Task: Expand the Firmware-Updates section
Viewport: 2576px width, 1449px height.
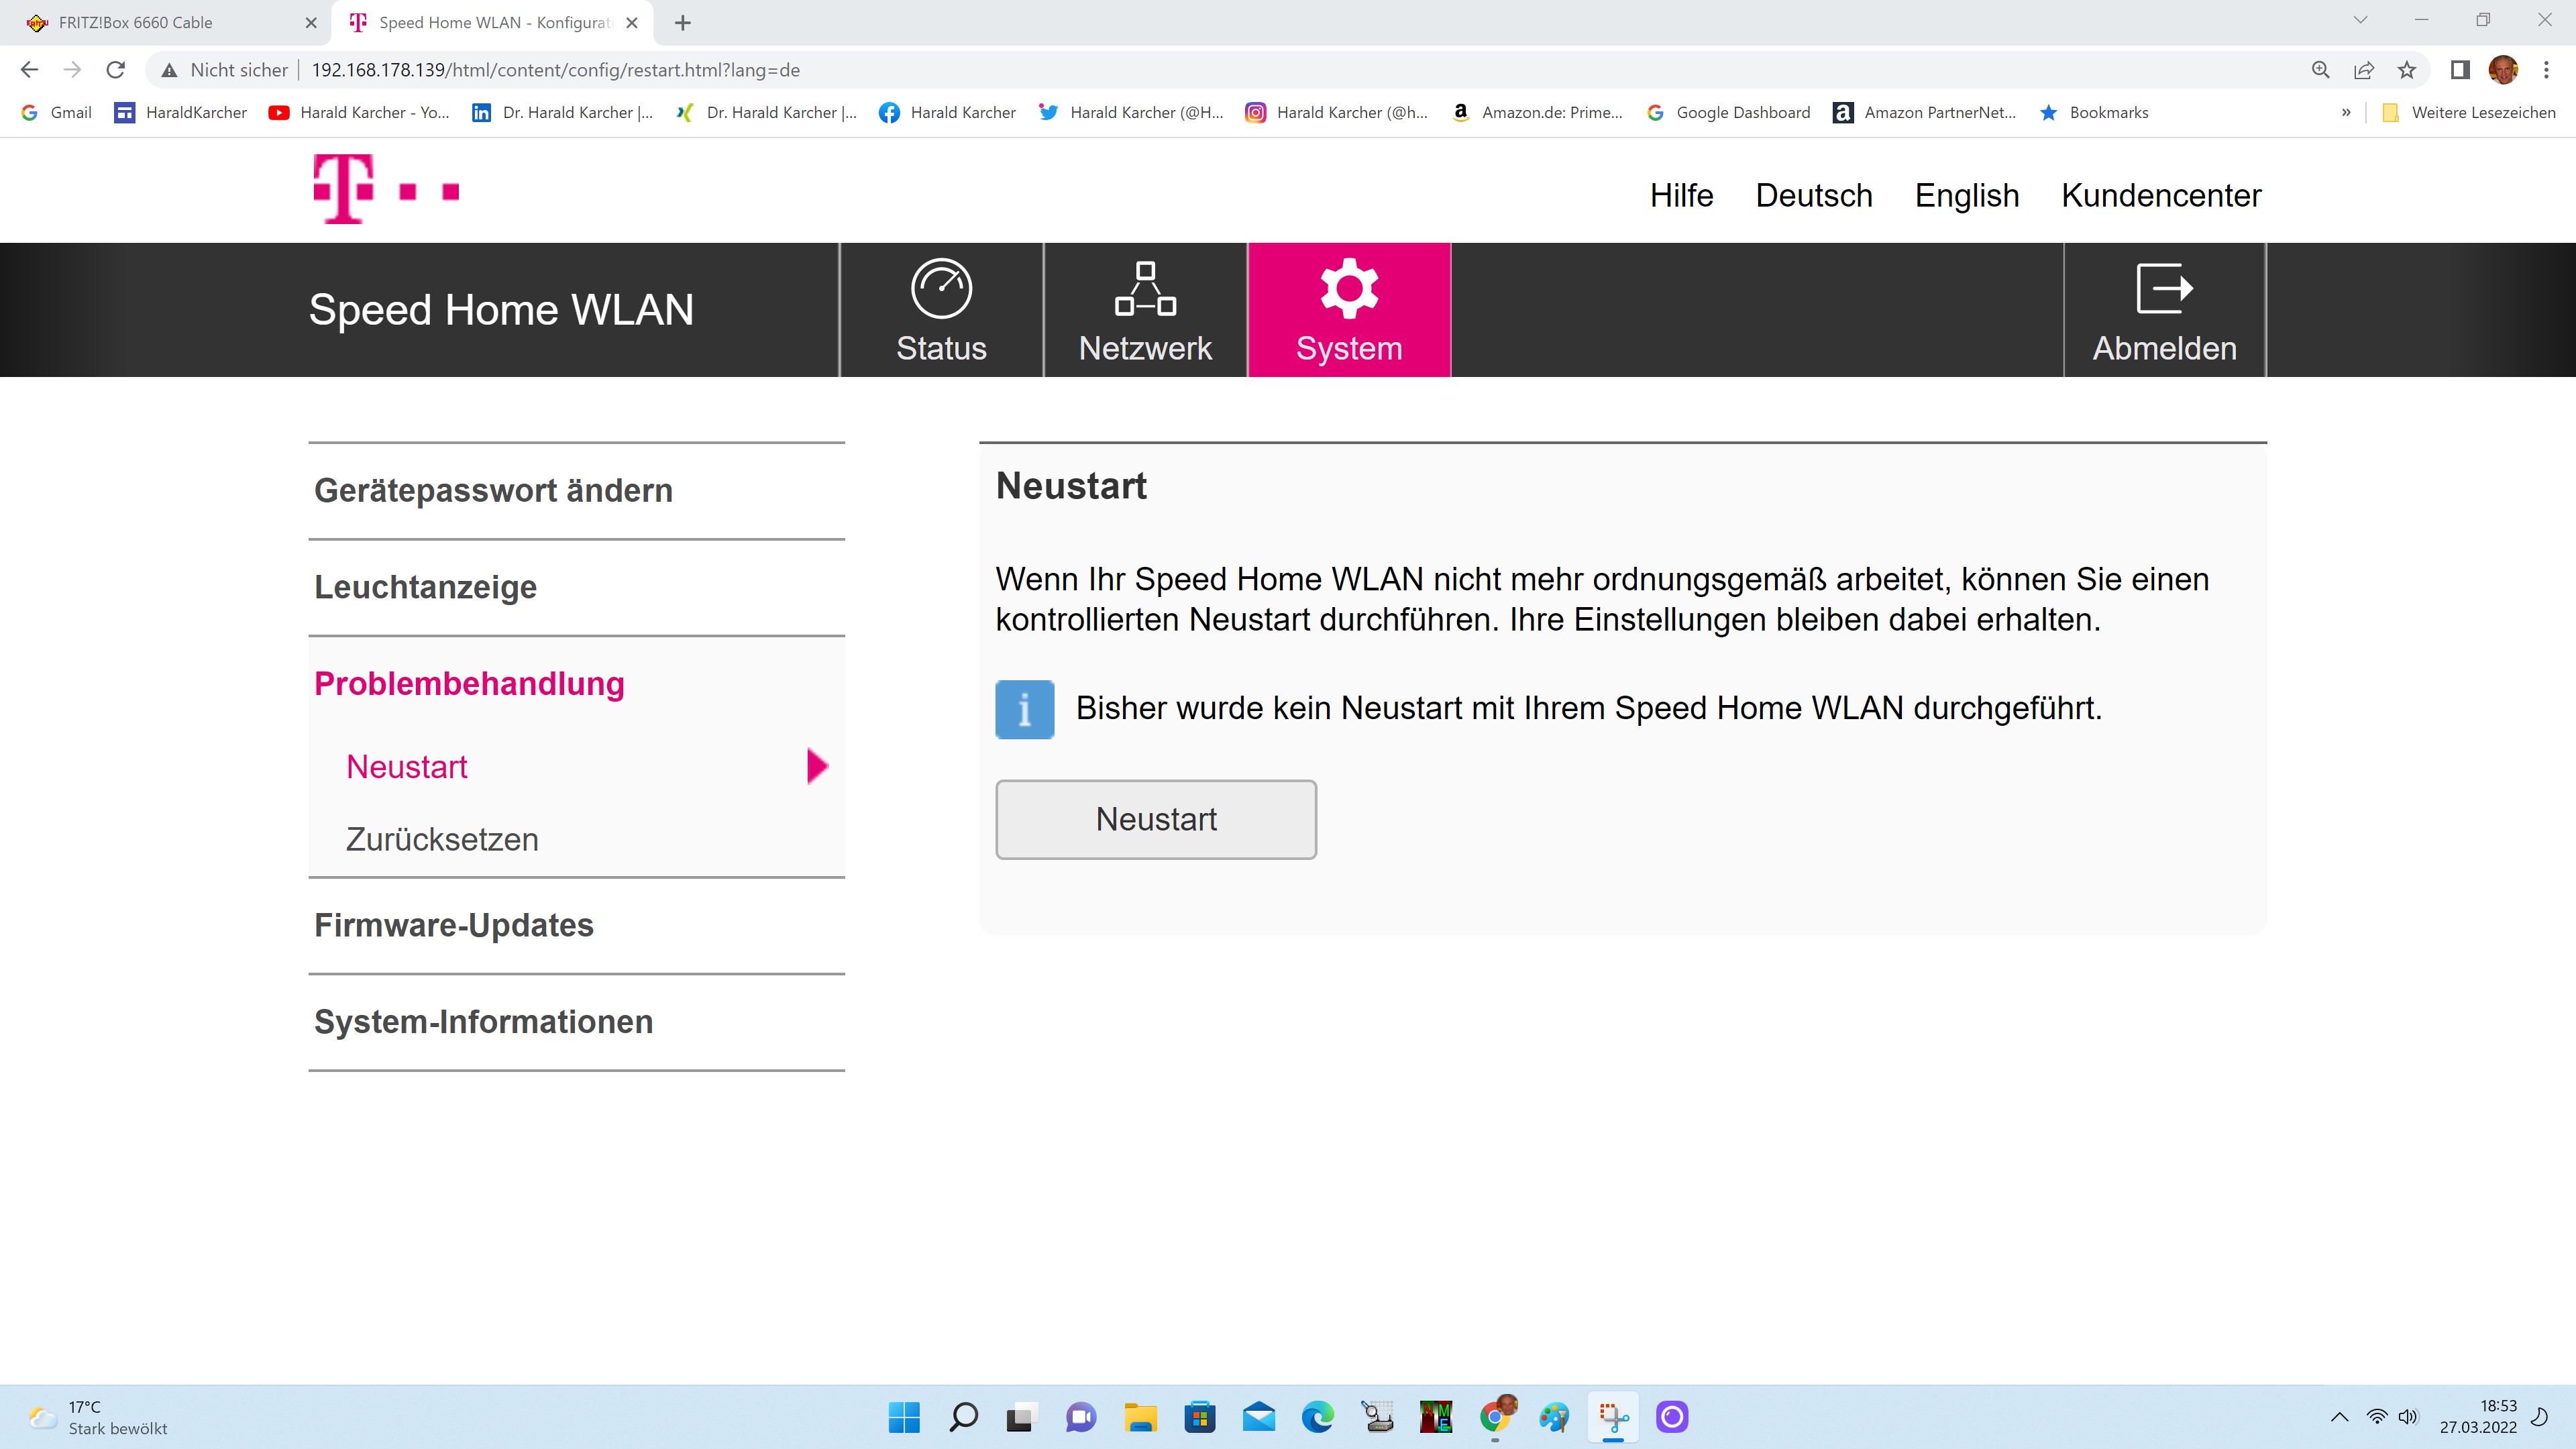Action: click(453, 925)
